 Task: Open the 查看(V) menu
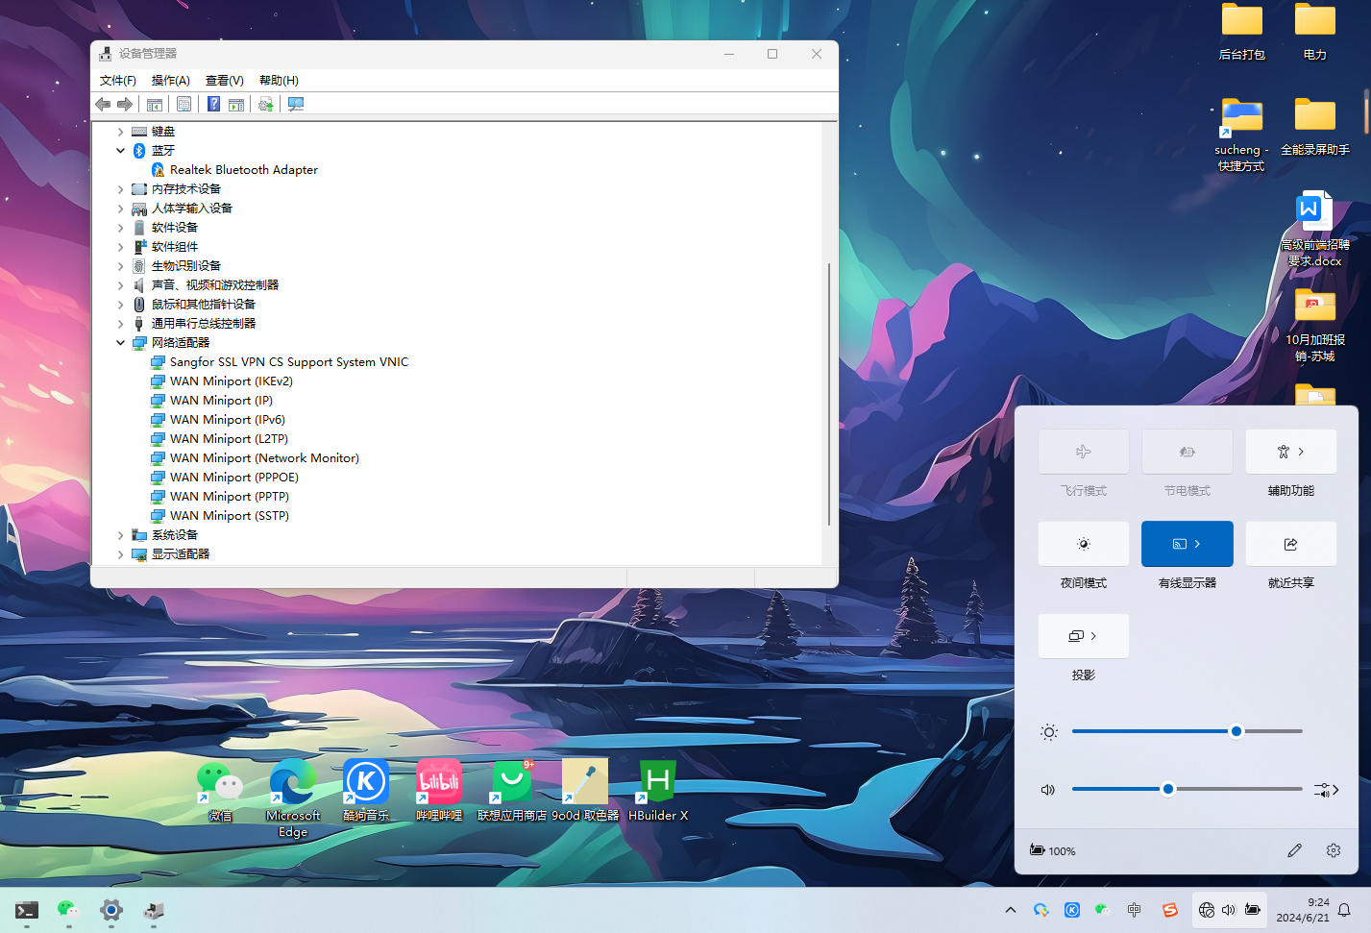(x=225, y=81)
